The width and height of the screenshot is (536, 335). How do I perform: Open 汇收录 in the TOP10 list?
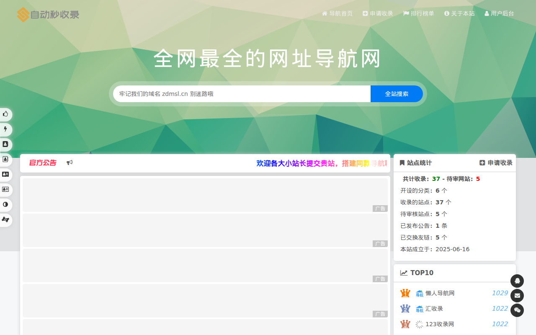[x=434, y=309]
